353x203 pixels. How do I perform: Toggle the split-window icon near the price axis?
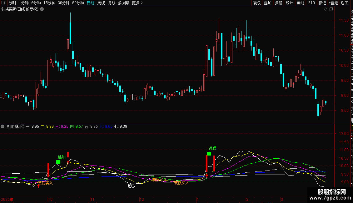click(x=331, y=9)
